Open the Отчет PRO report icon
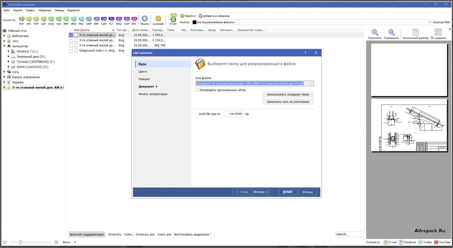The height and width of the screenshot is (248, 453). tap(173, 20)
